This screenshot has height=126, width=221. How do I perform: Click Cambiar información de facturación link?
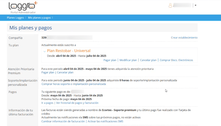[63, 122]
